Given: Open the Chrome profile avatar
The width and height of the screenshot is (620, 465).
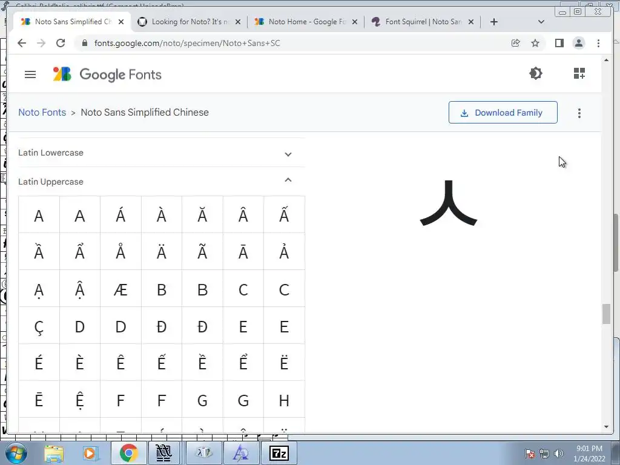Looking at the screenshot, I should tap(578, 43).
